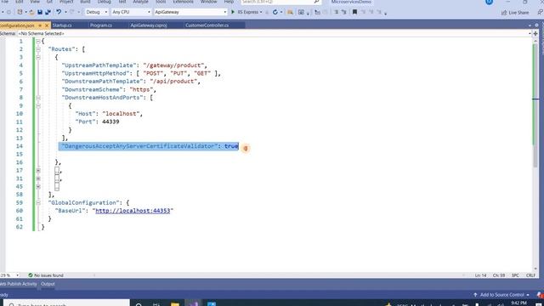This screenshot has width=544, height=306.
Task: Click the split editor plus icon
Action: tap(535, 34)
